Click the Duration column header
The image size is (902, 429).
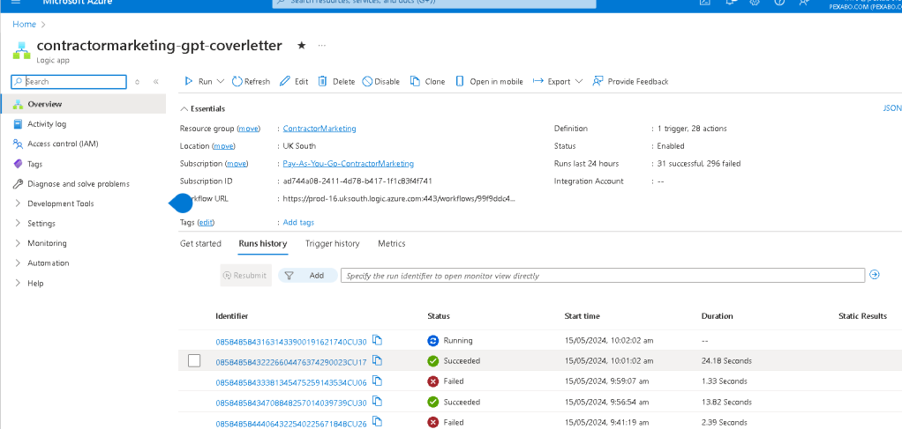click(x=717, y=316)
